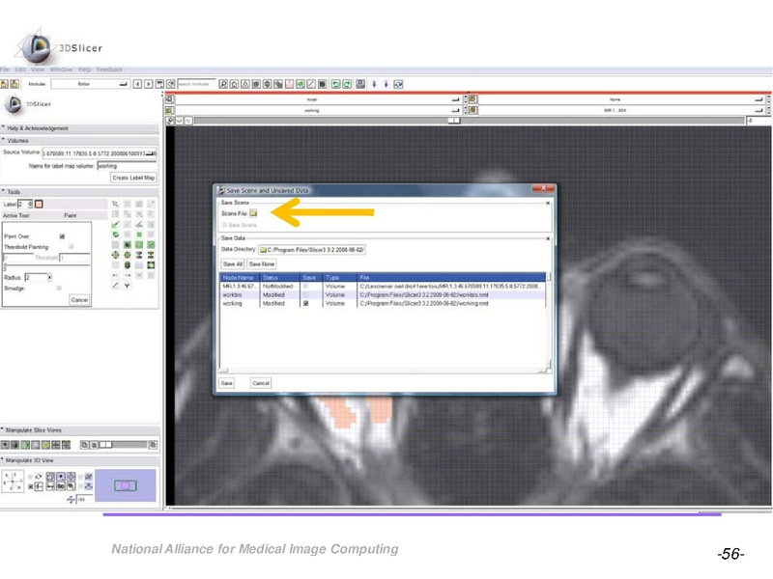773x579 pixels.
Task: Open the File menu
Action: click(5, 69)
